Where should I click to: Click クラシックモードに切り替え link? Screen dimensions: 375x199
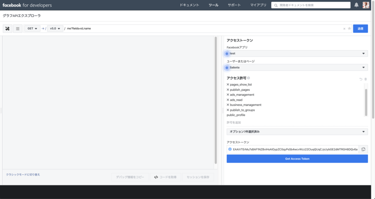(23, 175)
